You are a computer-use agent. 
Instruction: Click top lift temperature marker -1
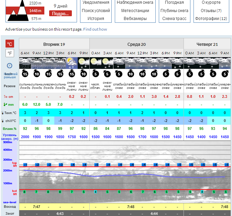pyautogui.click(x=25, y=165)
